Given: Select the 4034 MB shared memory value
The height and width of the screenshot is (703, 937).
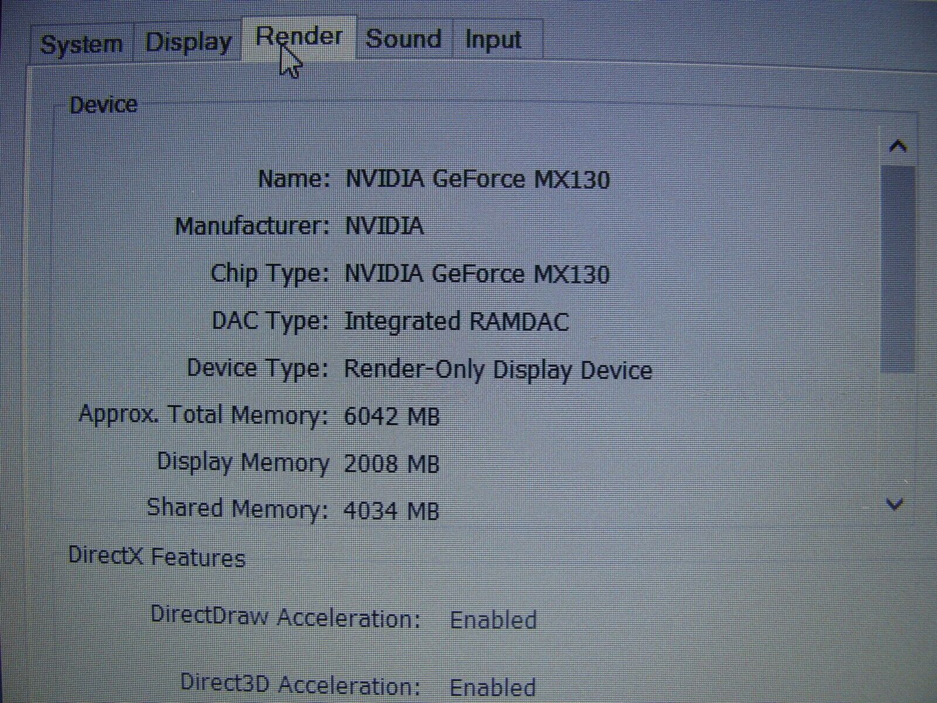Looking at the screenshot, I should pyautogui.click(x=391, y=510).
